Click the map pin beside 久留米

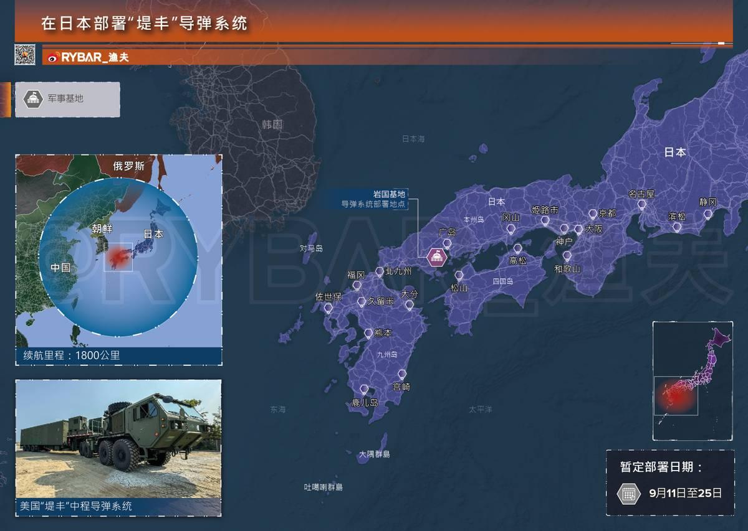pyautogui.click(x=362, y=302)
